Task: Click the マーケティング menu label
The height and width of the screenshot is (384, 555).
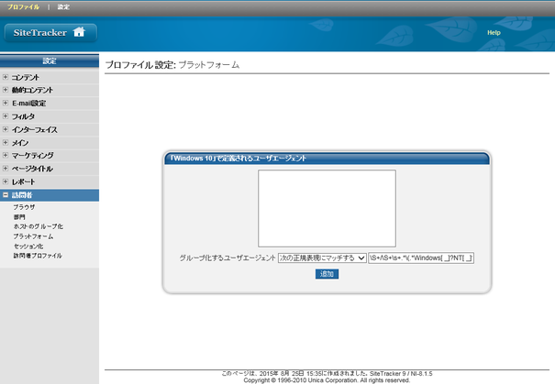Action: (32, 156)
